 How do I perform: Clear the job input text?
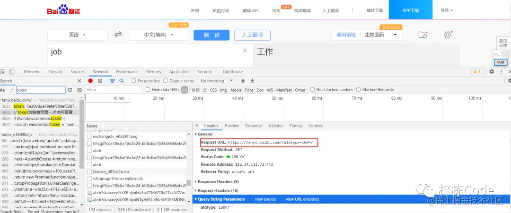(245, 51)
